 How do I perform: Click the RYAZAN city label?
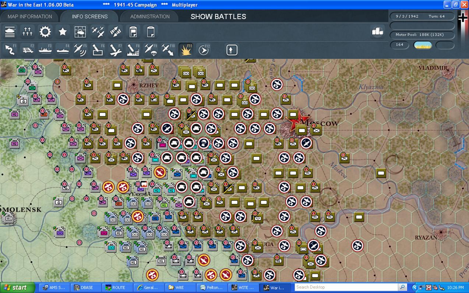[x=426, y=238]
